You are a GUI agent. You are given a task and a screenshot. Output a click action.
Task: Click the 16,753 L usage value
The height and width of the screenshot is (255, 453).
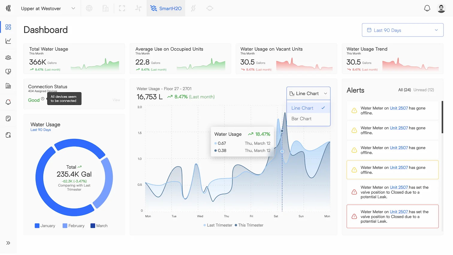pos(150,97)
